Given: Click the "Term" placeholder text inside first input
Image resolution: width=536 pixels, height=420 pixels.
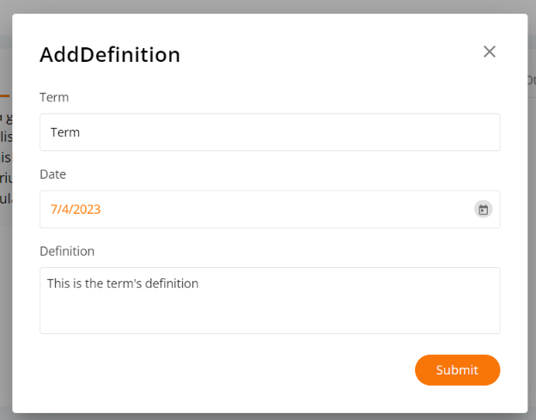Looking at the screenshot, I should click(x=65, y=132).
